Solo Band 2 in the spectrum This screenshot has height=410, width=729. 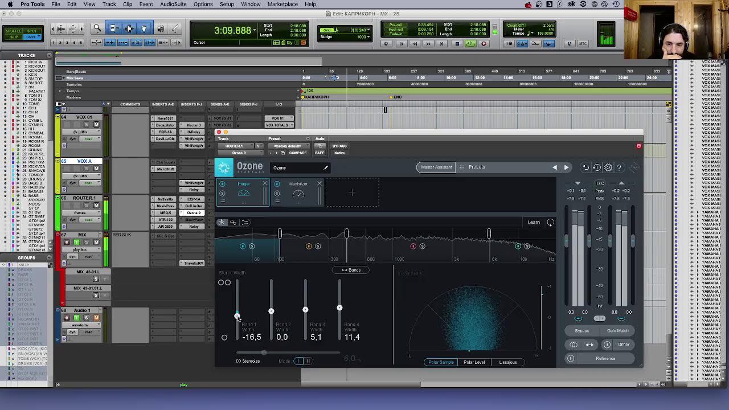(x=318, y=246)
